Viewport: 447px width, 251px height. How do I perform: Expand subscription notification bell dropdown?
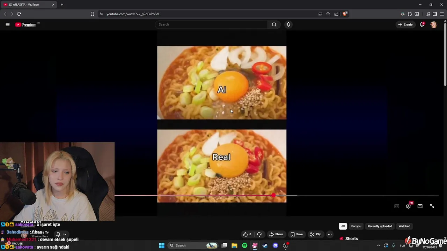pos(61,234)
